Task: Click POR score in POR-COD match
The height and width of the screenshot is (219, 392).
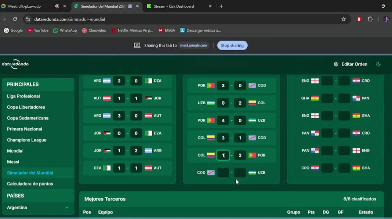Action: (x=223, y=85)
